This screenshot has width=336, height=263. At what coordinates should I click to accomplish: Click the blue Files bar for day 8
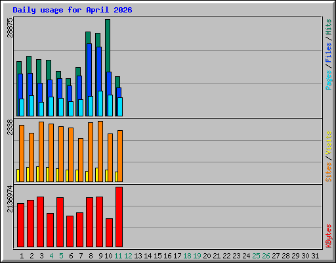(89, 70)
